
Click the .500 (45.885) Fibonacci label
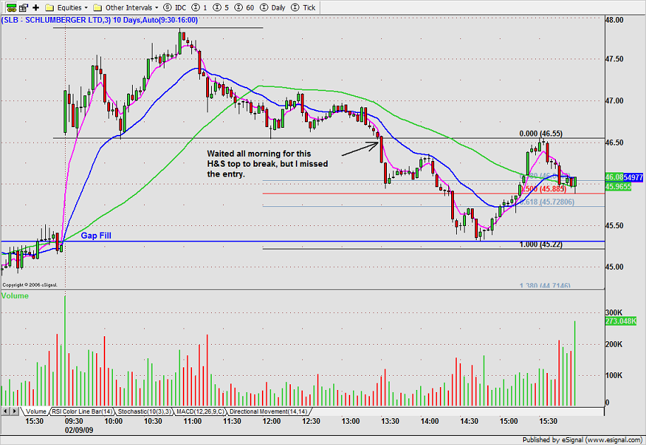544,189
